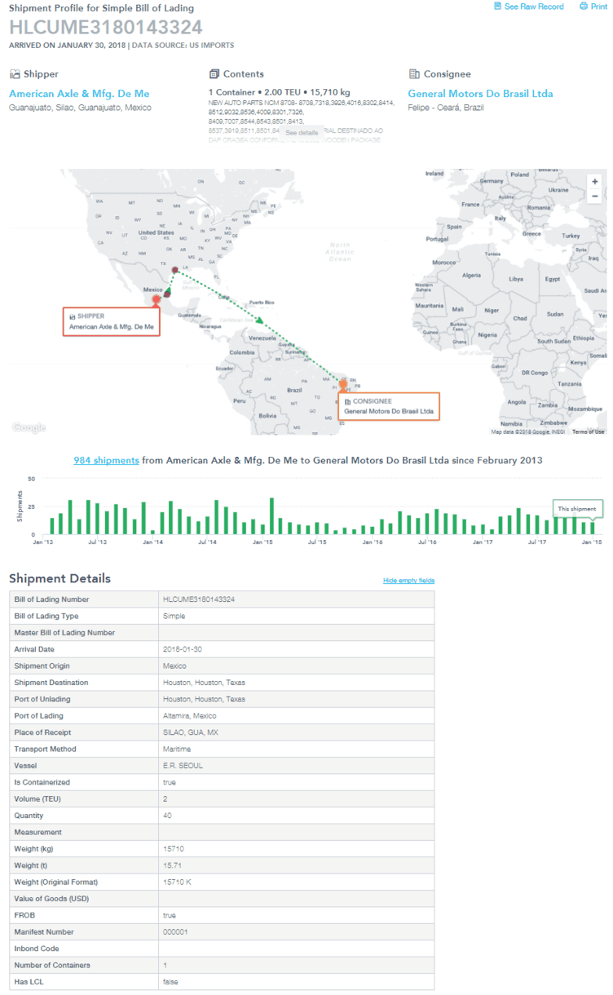Open General Motors Do Brasil Ltda consignee link
The width and height of the screenshot is (613, 995).
[x=480, y=94]
